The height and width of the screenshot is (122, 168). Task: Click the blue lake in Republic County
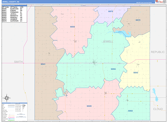(155, 95)
